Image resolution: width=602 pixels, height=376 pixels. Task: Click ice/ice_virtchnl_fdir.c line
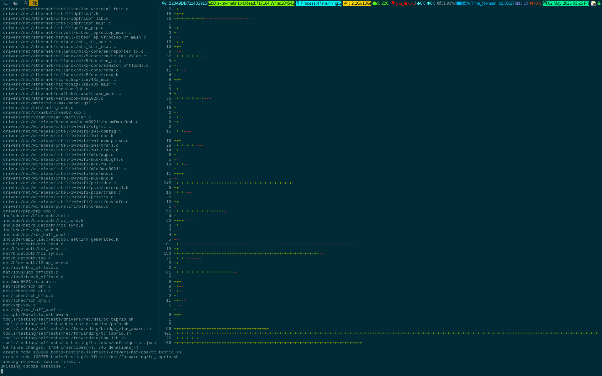point(91,9)
